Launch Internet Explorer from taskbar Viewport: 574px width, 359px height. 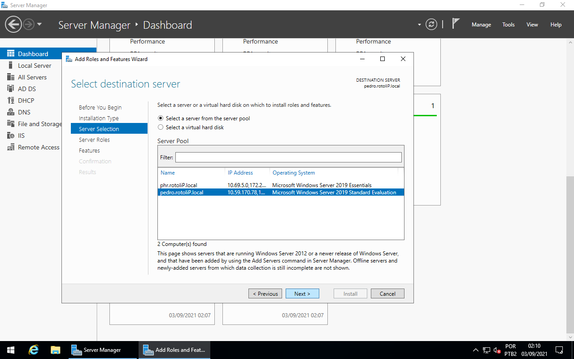pyautogui.click(x=34, y=350)
